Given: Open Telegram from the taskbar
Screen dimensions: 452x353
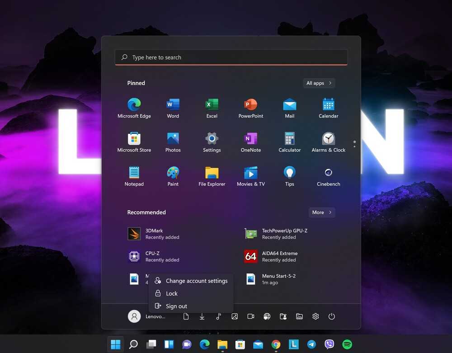Looking at the screenshot, I should 311,344.
